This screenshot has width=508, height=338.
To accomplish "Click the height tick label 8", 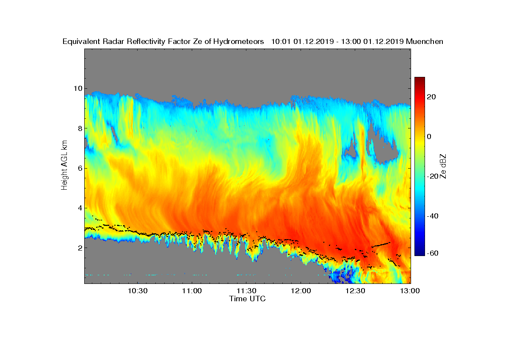I will (x=79, y=128).
